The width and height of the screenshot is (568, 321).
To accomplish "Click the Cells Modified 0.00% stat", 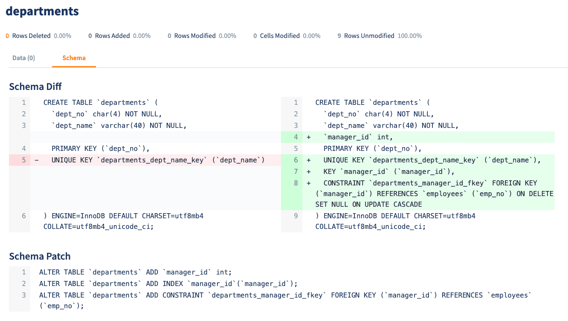I will pyautogui.click(x=287, y=36).
